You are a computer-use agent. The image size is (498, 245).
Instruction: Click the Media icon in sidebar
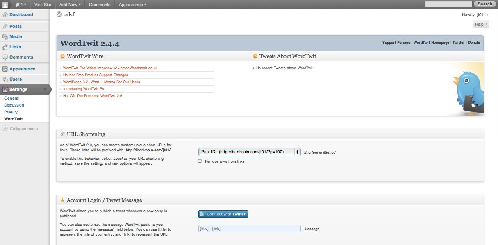point(5,36)
